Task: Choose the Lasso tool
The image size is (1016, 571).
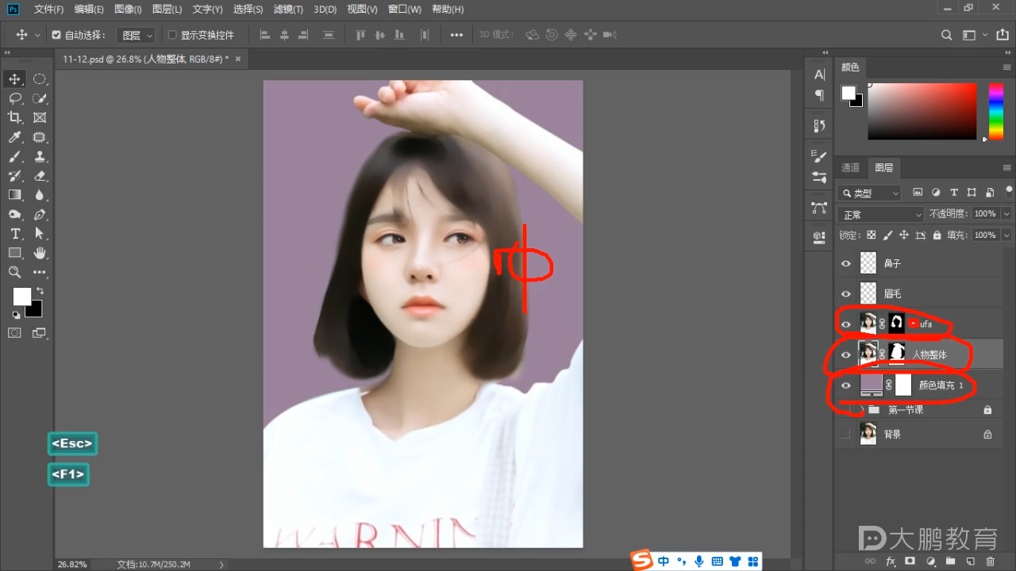Action: pyautogui.click(x=15, y=98)
